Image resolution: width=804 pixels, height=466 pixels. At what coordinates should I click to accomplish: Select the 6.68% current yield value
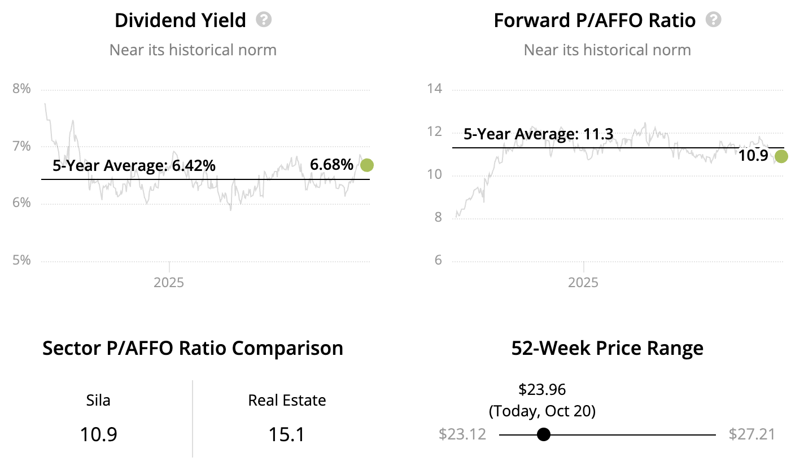pos(331,165)
